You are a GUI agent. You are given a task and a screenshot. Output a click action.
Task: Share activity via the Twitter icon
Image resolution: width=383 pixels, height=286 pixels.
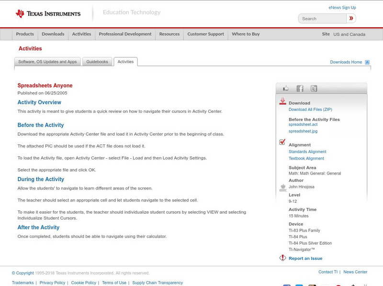pyautogui.click(x=314, y=88)
